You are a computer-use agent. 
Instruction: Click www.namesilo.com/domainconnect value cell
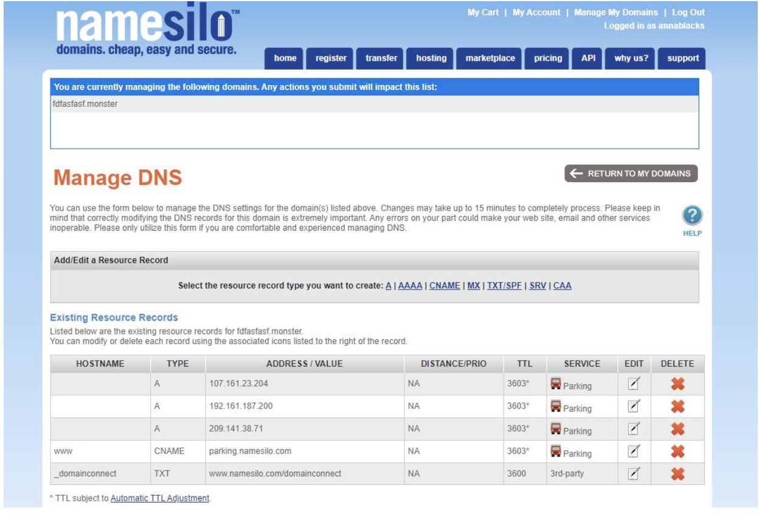pos(305,474)
